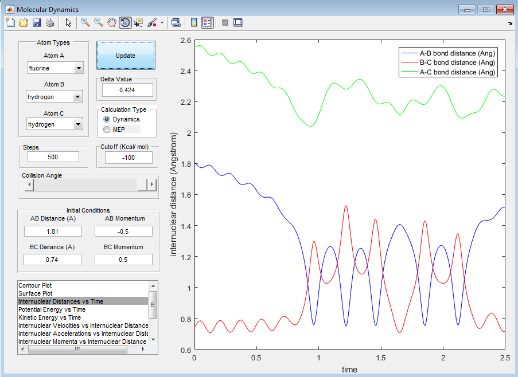Image resolution: width=518 pixels, height=377 pixels.
Task: Select Potential Energy vs Time plot
Action: pos(52,309)
